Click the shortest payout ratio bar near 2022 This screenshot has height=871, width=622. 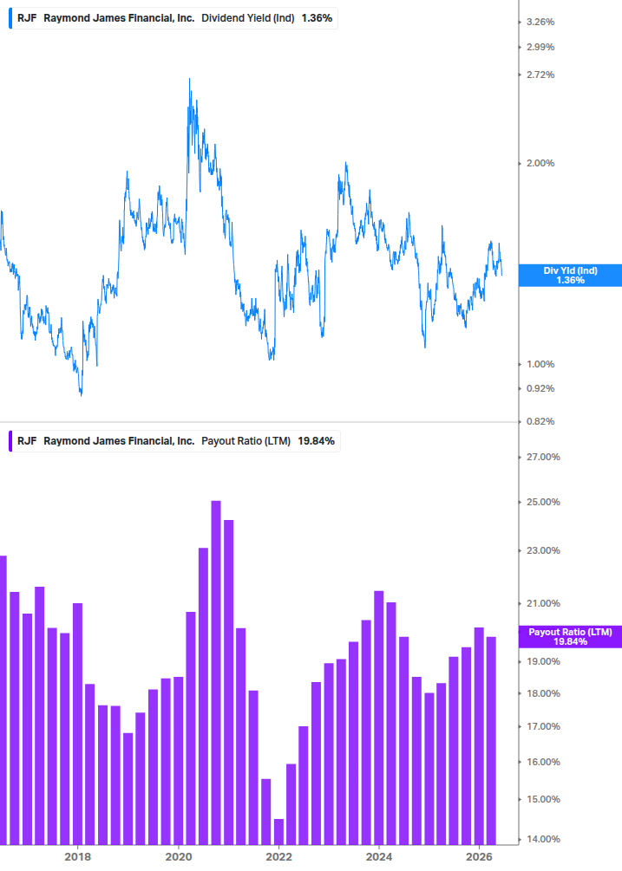(x=278, y=832)
